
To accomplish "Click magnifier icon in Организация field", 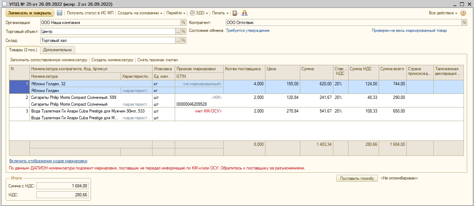I will 183,23.
